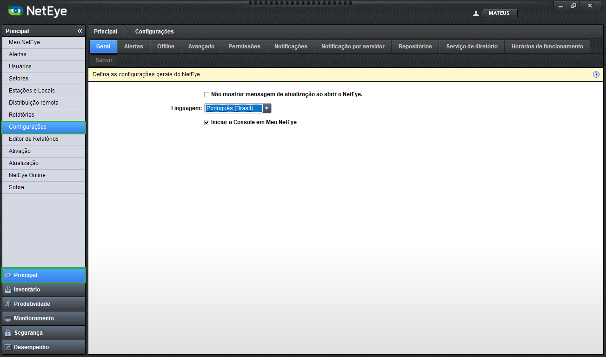This screenshot has width=606, height=357.
Task: Go to the Horários de funcionamento tab
Action: (x=547, y=46)
